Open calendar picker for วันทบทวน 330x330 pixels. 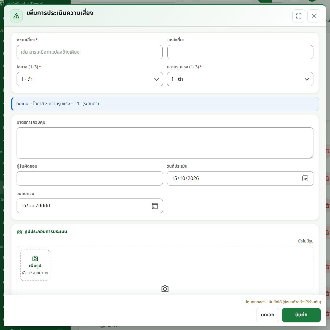(x=155, y=206)
